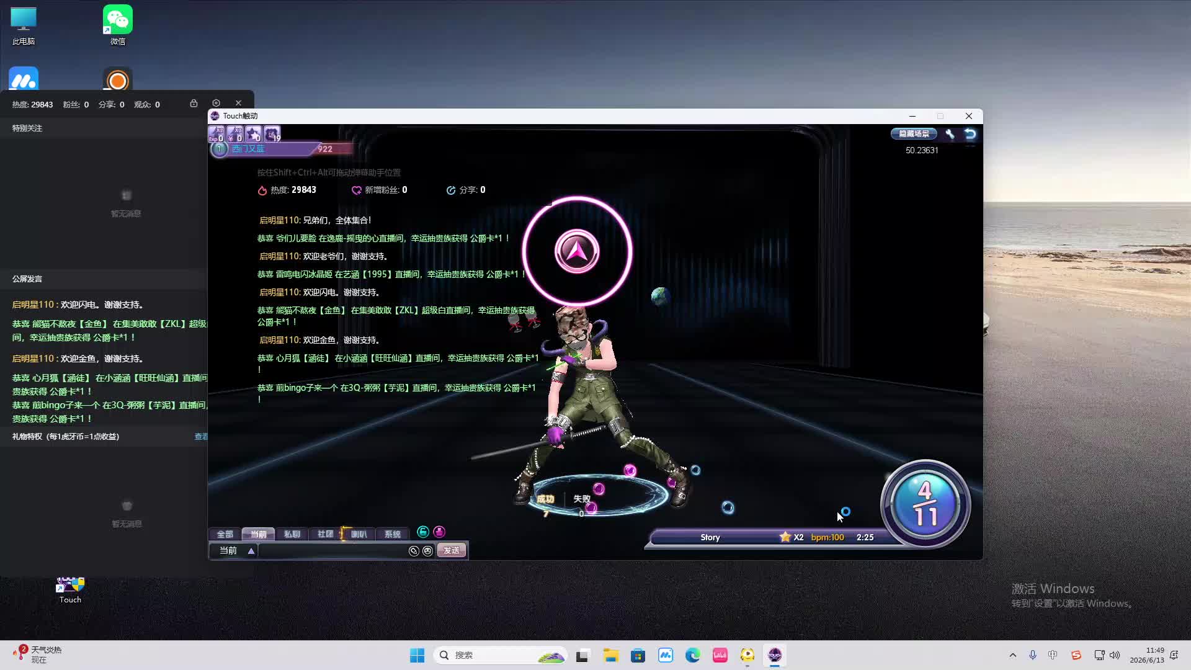
Task: Open the weather widget 天气炎热
Action: (x=37, y=654)
